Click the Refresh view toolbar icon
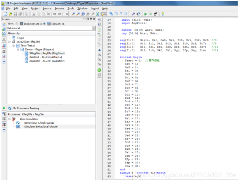Viewport: 240px width, 182px height. tap(97, 14)
